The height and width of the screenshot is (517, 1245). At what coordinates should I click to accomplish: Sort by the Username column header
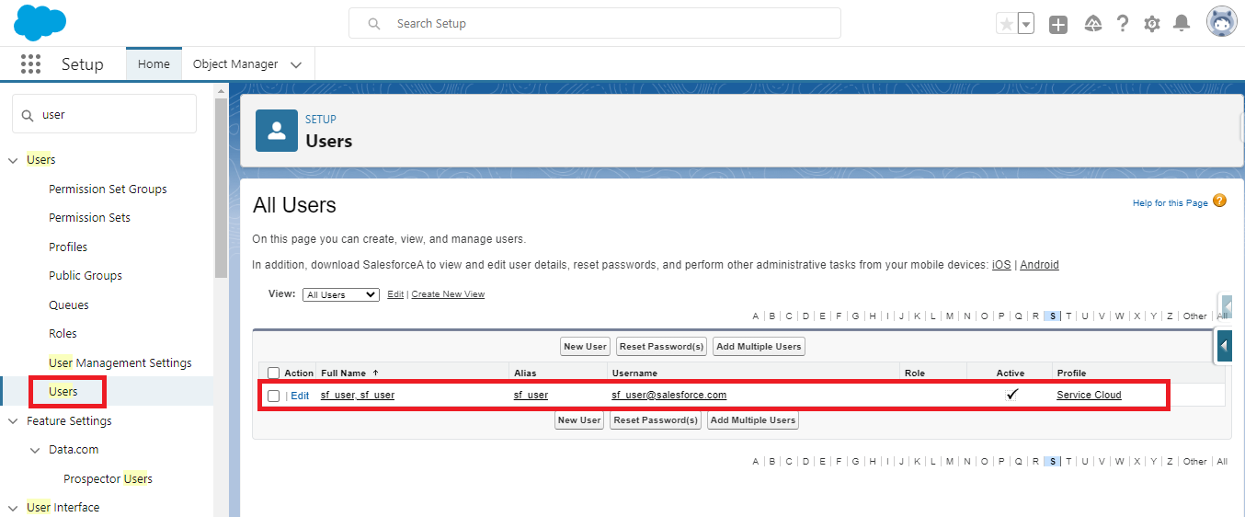pyautogui.click(x=634, y=373)
